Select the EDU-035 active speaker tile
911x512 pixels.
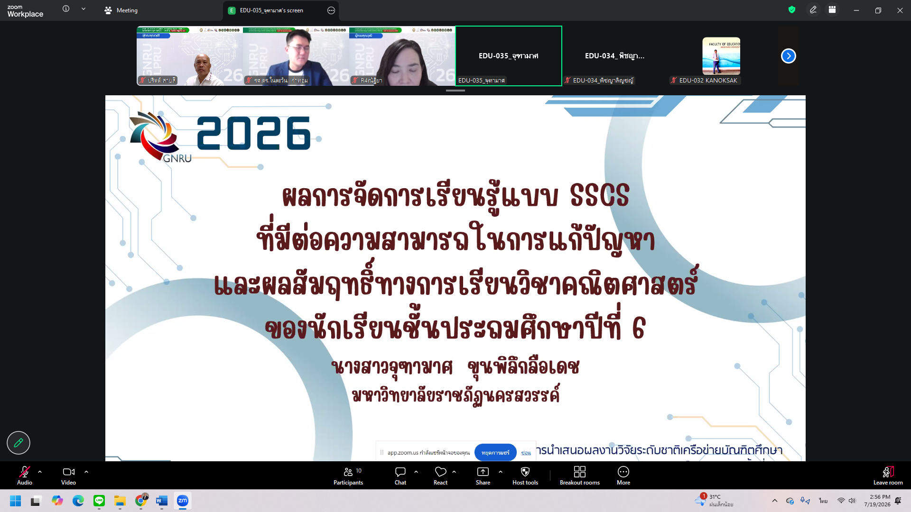(x=509, y=56)
